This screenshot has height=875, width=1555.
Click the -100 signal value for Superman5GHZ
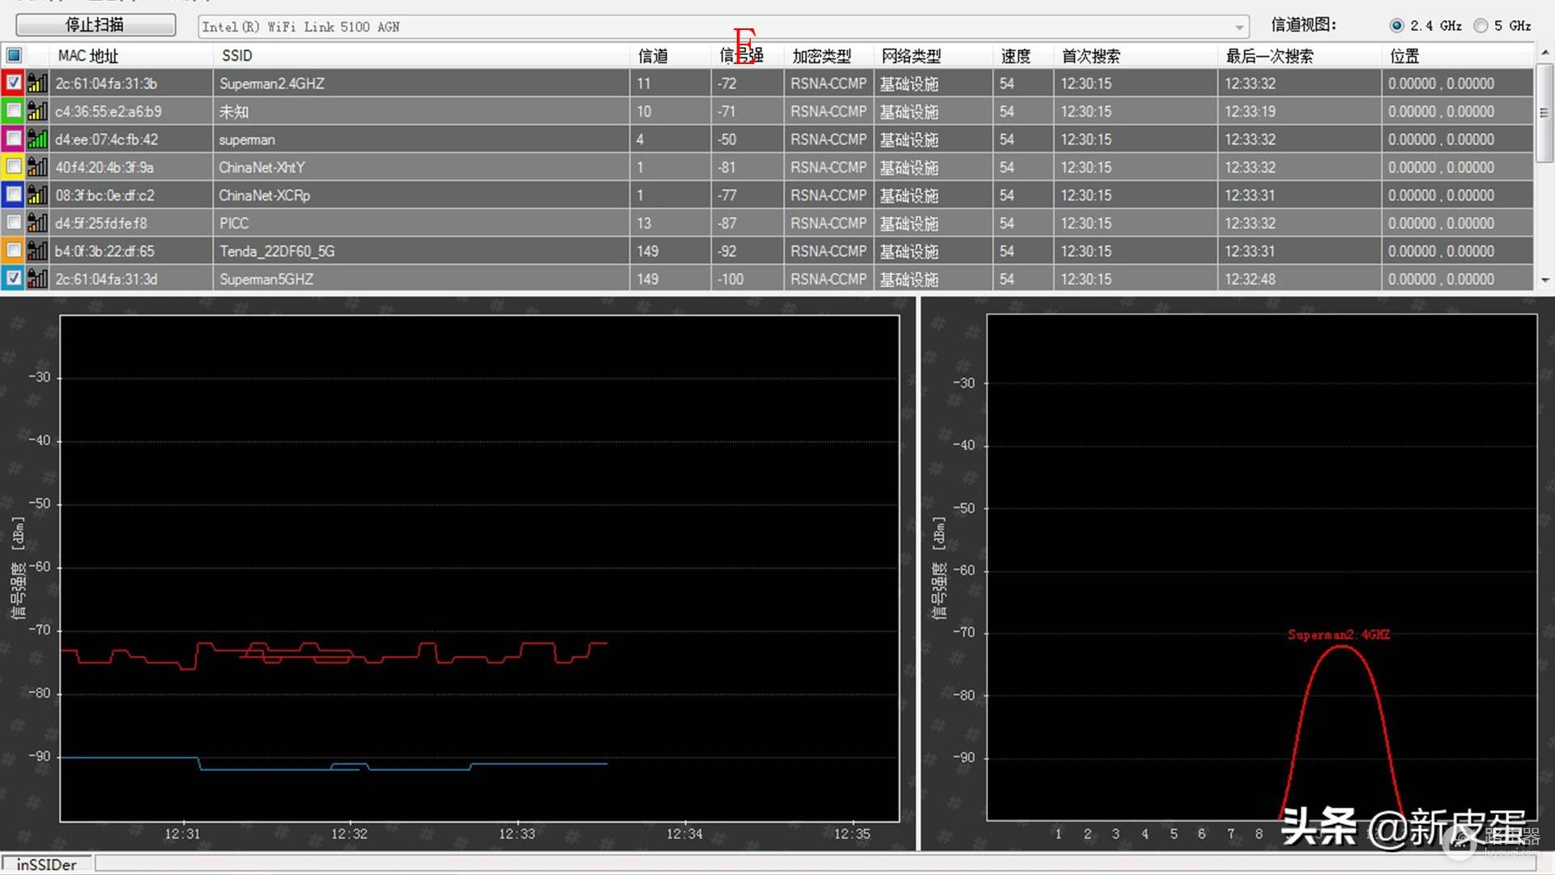pos(730,279)
